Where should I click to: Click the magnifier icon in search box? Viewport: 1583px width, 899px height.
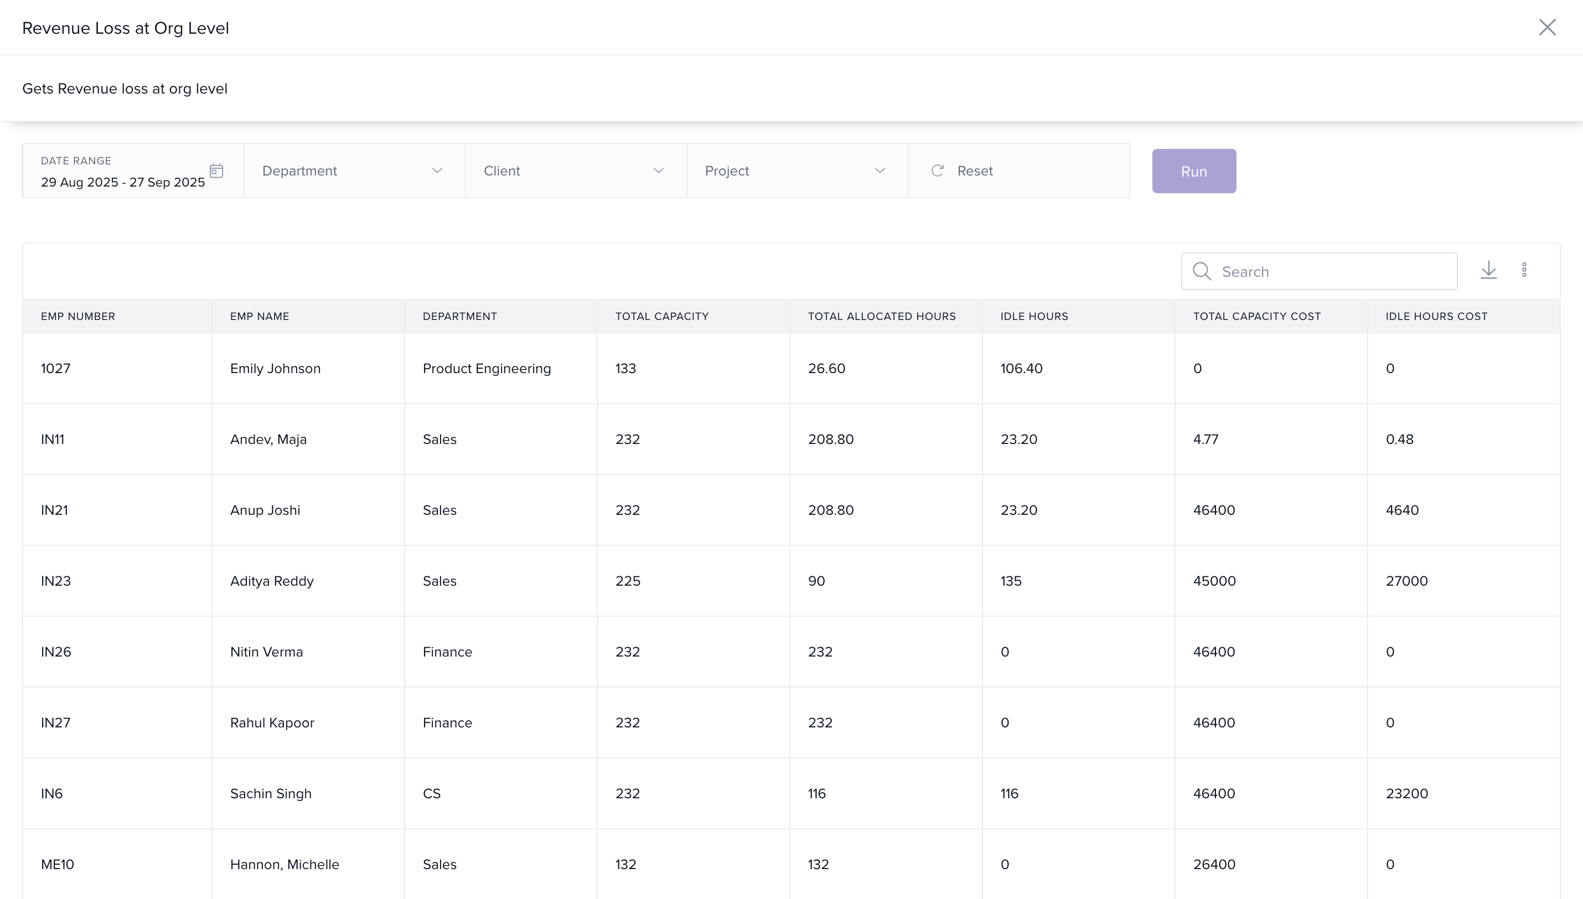[x=1201, y=271]
